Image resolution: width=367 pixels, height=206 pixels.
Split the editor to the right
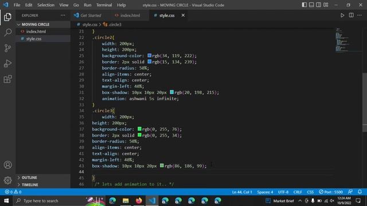click(351, 15)
